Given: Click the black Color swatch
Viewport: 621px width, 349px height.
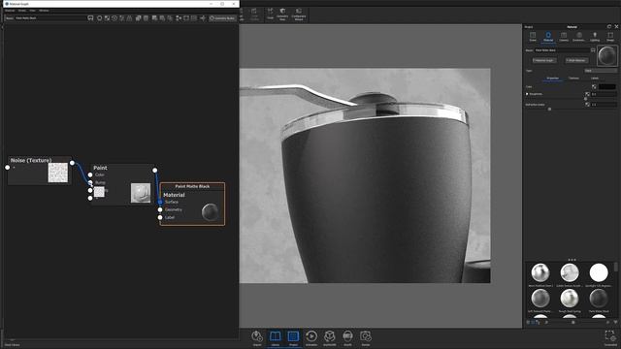Looking at the screenshot, I should pos(607,86).
